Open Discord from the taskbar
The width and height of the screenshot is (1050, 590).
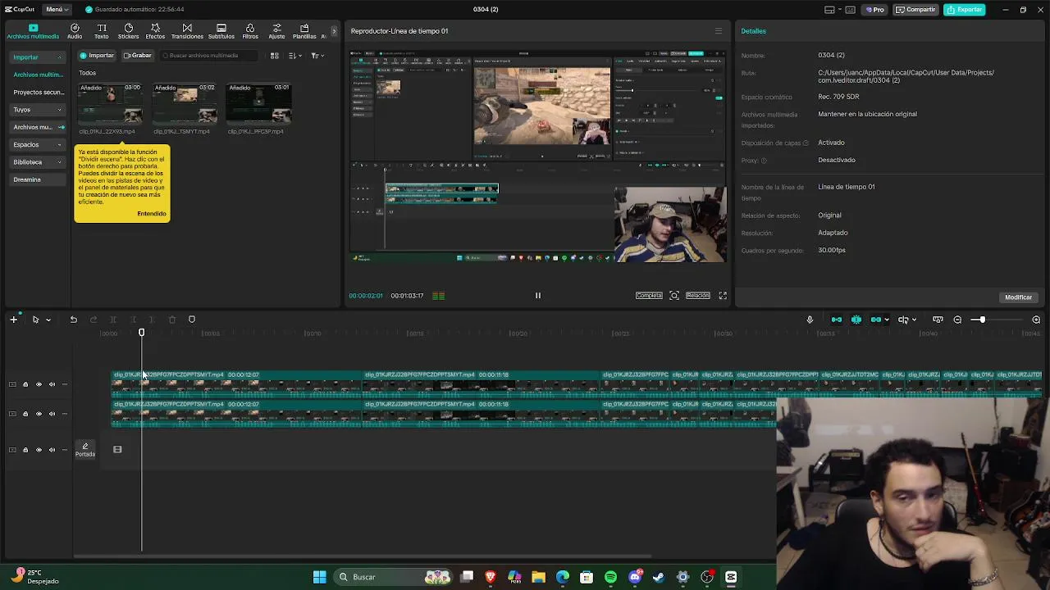634,577
